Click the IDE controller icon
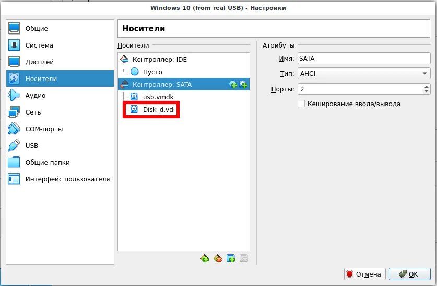This screenshot has width=437, height=286. pos(124,60)
